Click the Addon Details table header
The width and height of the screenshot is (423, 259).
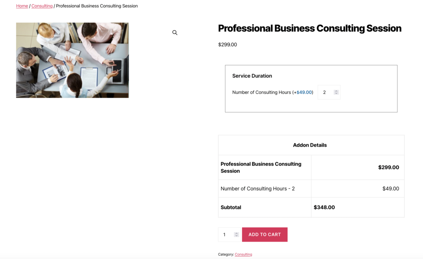(310, 145)
